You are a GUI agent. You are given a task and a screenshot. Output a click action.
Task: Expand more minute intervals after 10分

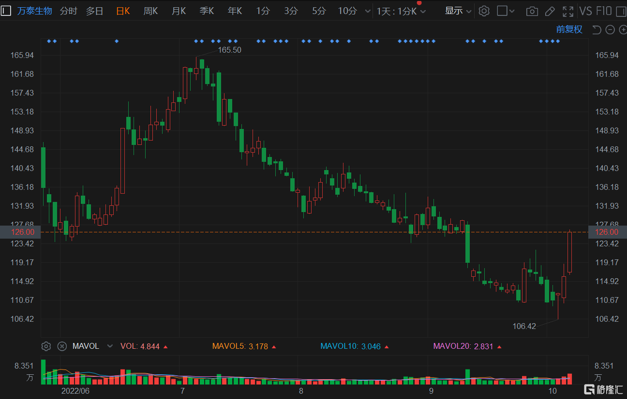(368, 11)
